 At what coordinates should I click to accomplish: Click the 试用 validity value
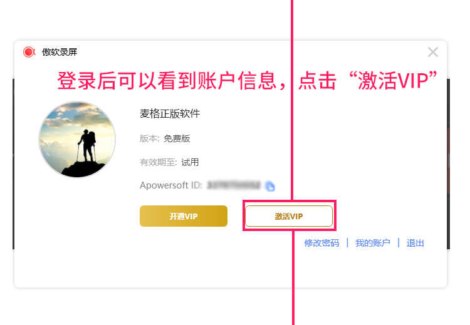pyautogui.click(x=190, y=162)
